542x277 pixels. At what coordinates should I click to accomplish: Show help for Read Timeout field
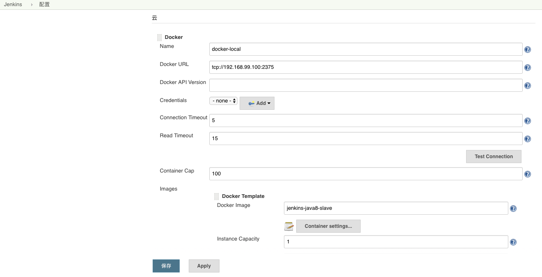[x=528, y=139]
